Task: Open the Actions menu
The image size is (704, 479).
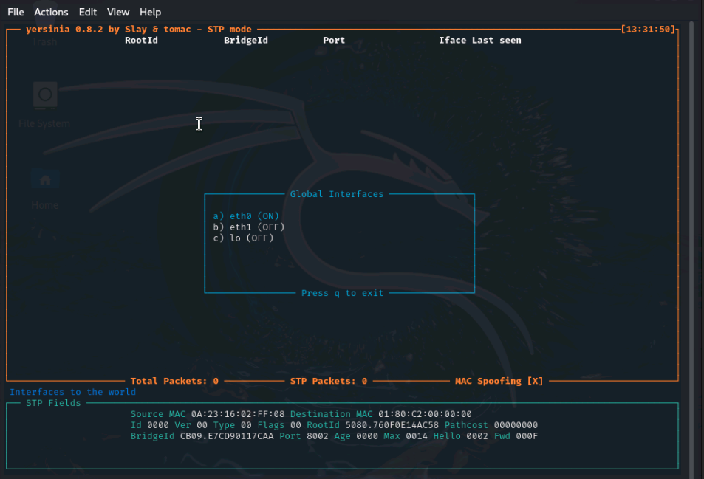Action: tap(50, 12)
